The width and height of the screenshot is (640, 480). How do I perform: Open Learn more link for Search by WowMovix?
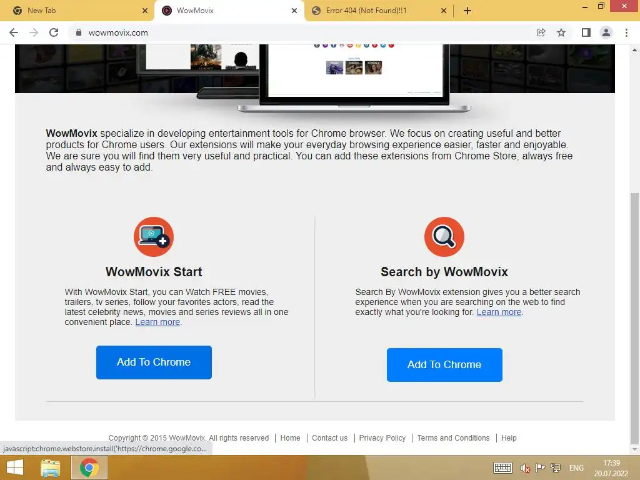coord(499,312)
